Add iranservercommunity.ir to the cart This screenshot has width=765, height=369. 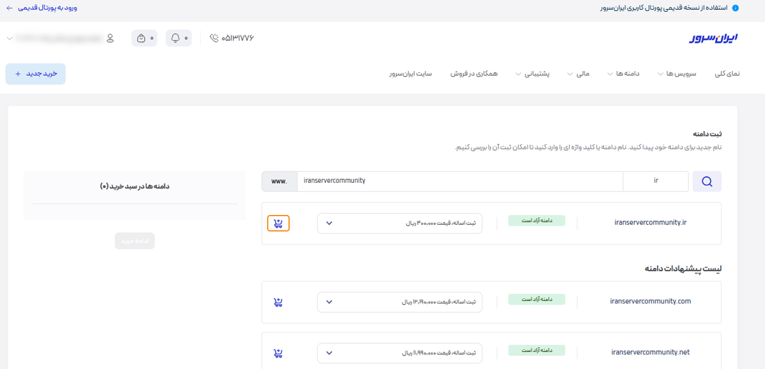(279, 223)
